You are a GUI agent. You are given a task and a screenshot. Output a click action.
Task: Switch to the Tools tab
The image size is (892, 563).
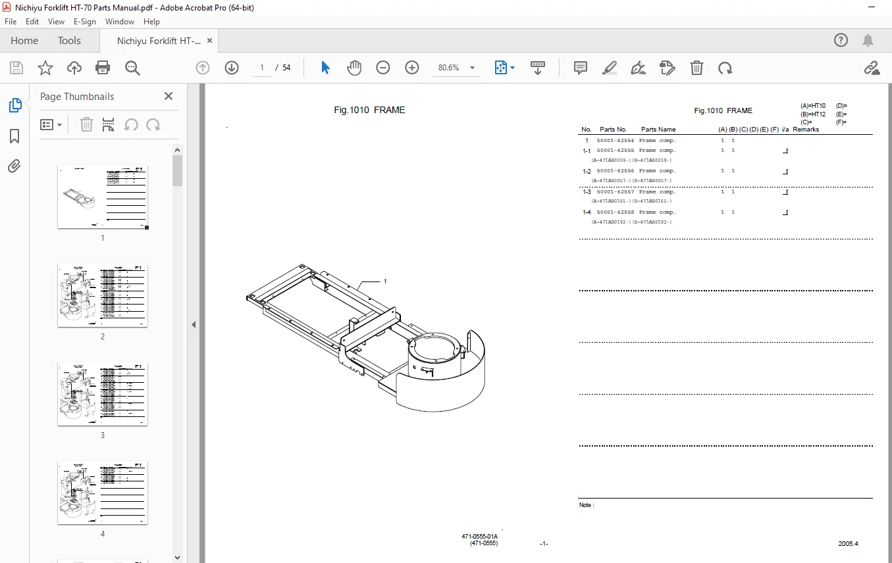[69, 41]
